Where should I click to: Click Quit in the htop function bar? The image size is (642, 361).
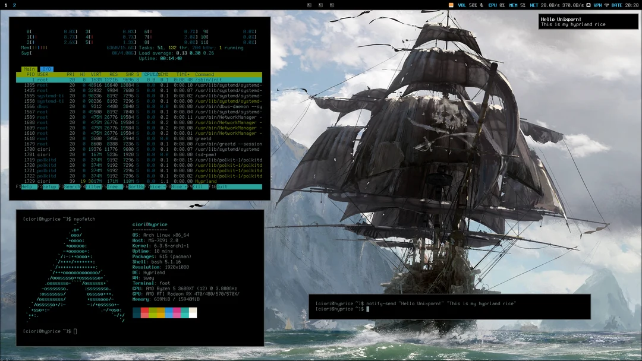(x=222, y=186)
